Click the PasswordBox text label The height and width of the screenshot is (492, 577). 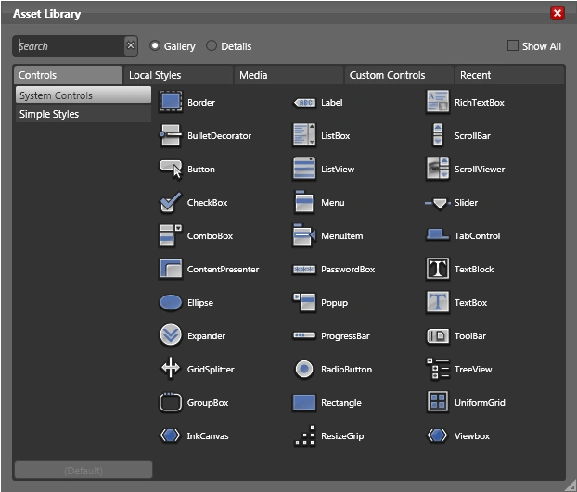[x=348, y=270]
